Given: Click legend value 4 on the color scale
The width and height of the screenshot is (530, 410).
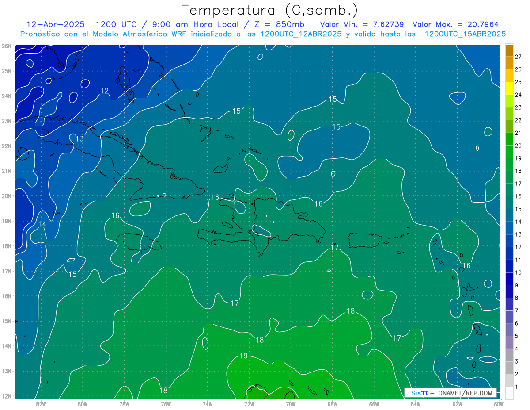Looking at the screenshot, I should pyautogui.click(x=516, y=349).
